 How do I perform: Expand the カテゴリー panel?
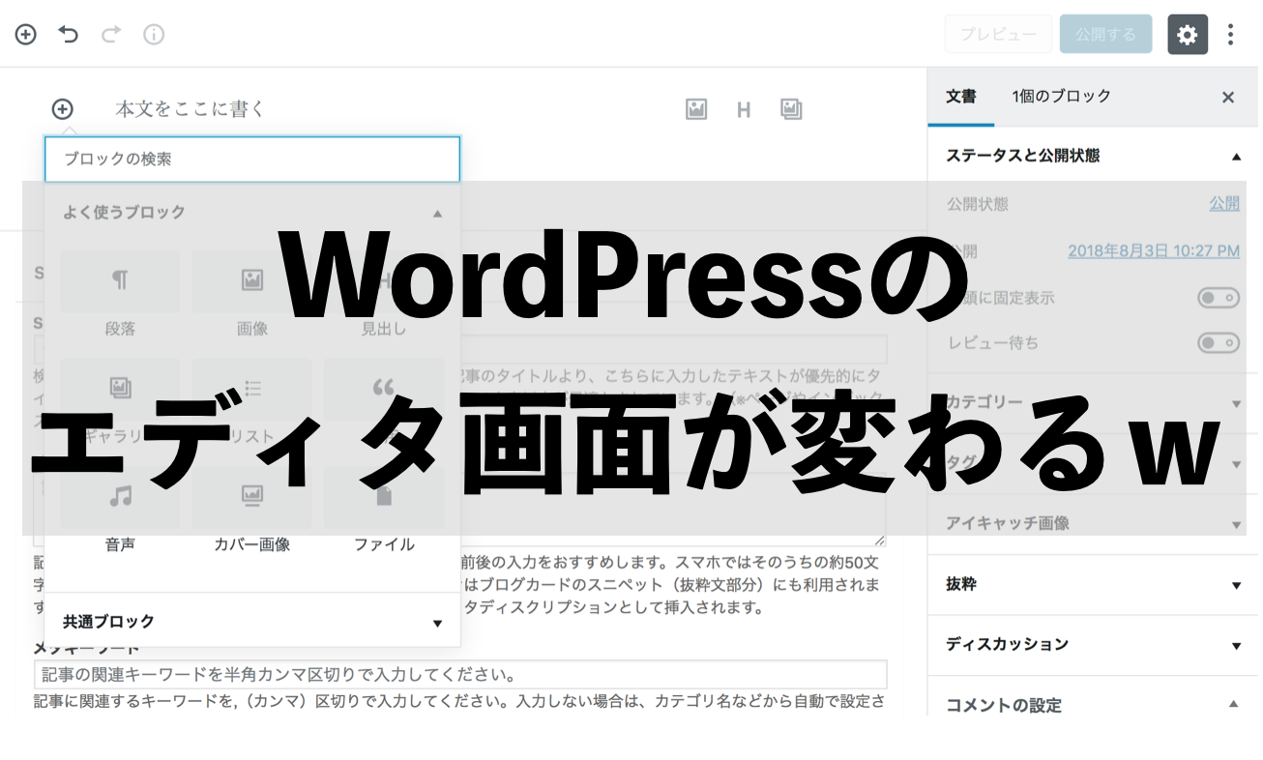pos(1093,402)
